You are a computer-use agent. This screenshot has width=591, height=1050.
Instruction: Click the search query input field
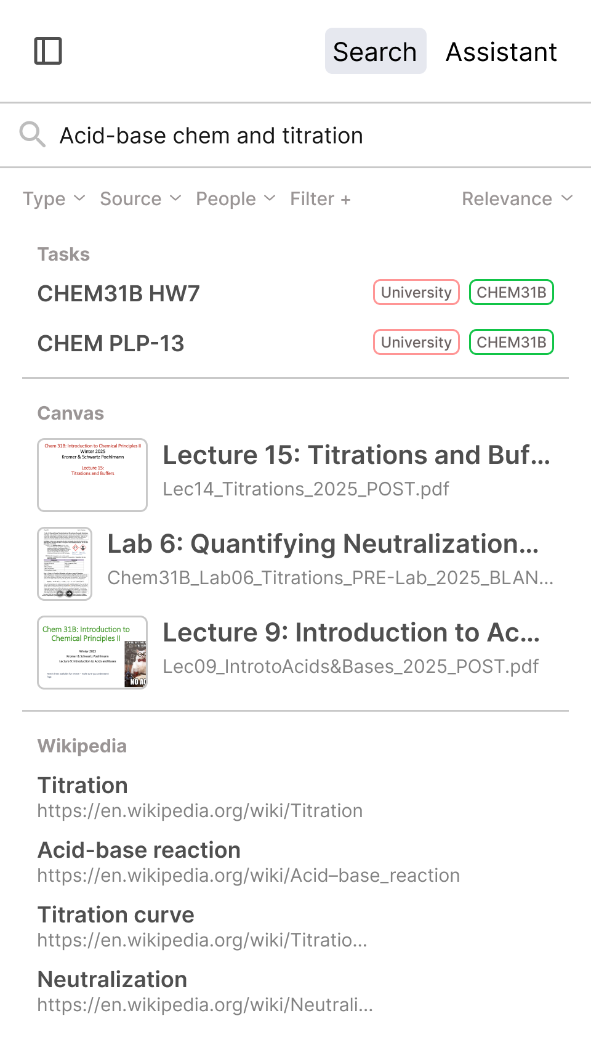308,136
